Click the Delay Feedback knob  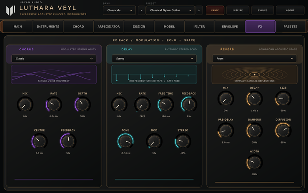point(189,104)
